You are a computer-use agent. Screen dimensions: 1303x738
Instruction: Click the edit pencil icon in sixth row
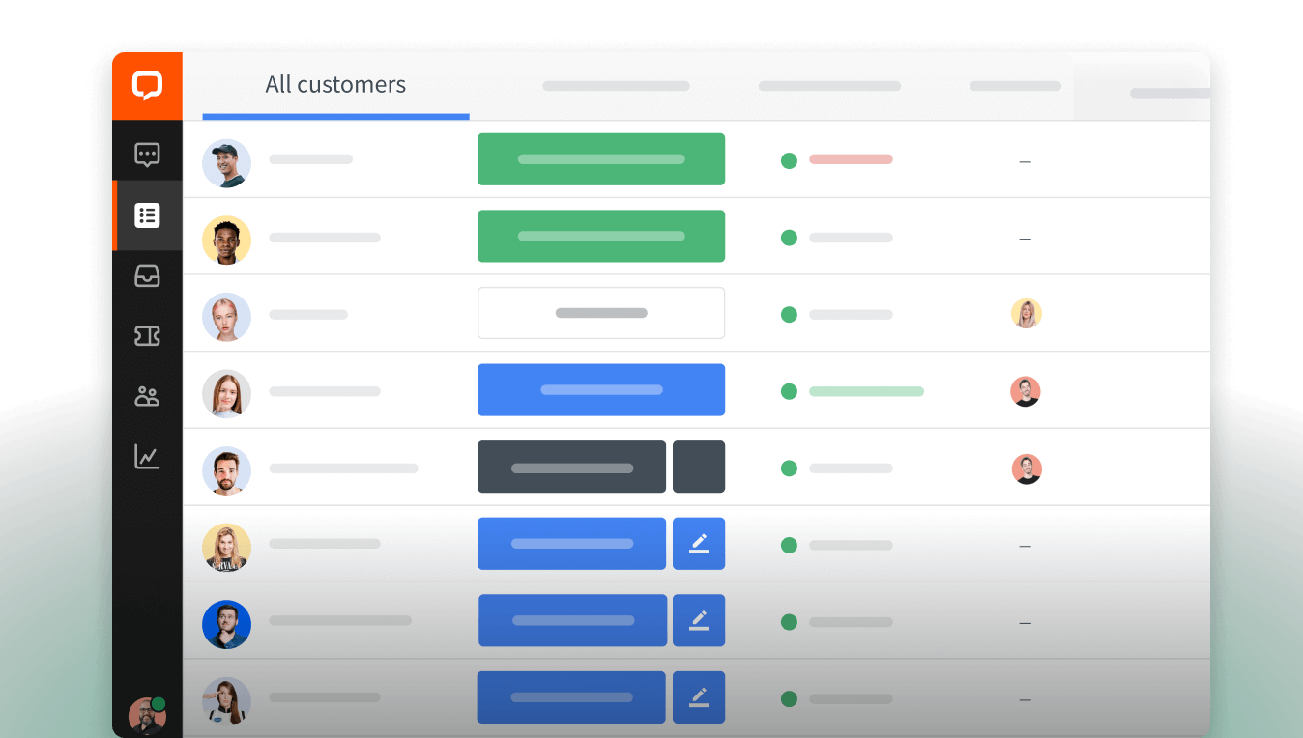699,544
